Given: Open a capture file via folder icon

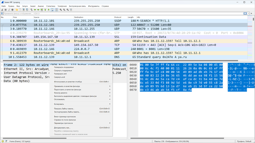Looking at the screenshot, I should pos(17,10).
